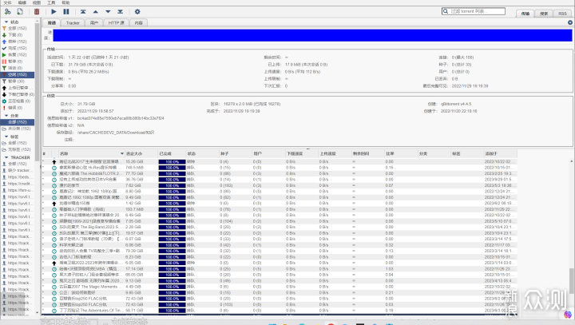The image size is (575, 325).
Task: Collapse the 状态 sidebar section
Action: coord(6,22)
